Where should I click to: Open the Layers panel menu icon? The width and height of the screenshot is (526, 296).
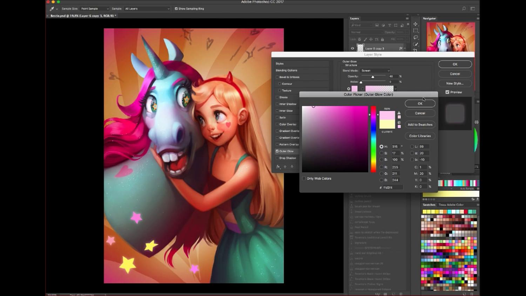point(407,19)
